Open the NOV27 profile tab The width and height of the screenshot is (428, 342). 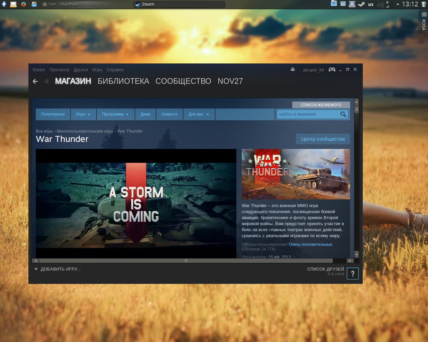click(230, 81)
